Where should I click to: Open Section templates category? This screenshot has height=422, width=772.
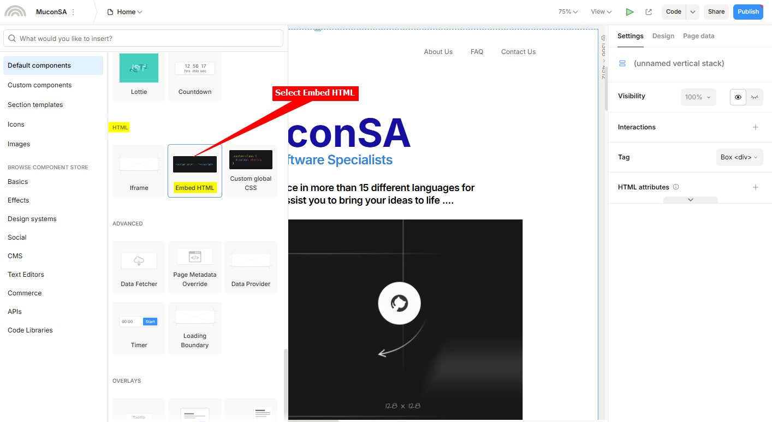(54, 105)
